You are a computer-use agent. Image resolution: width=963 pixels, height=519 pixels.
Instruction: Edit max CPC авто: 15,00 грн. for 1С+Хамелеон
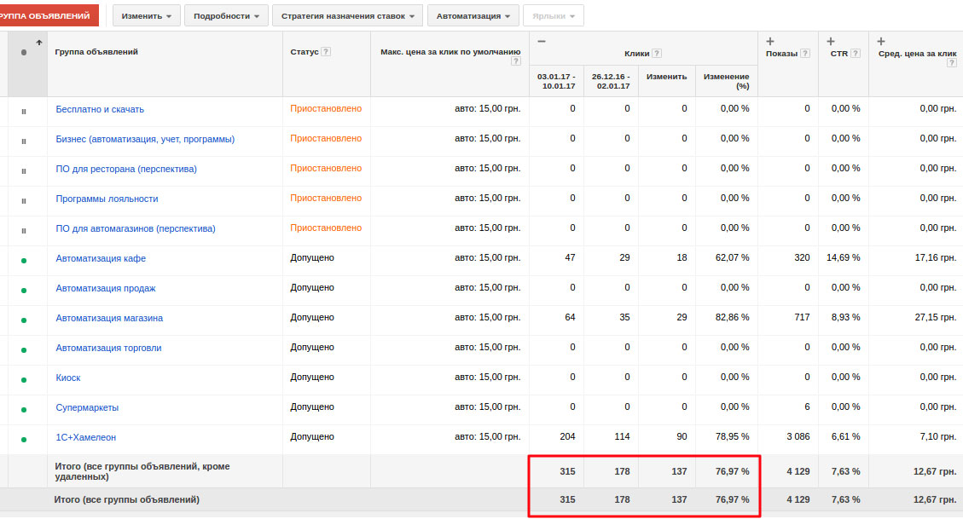tap(488, 437)
